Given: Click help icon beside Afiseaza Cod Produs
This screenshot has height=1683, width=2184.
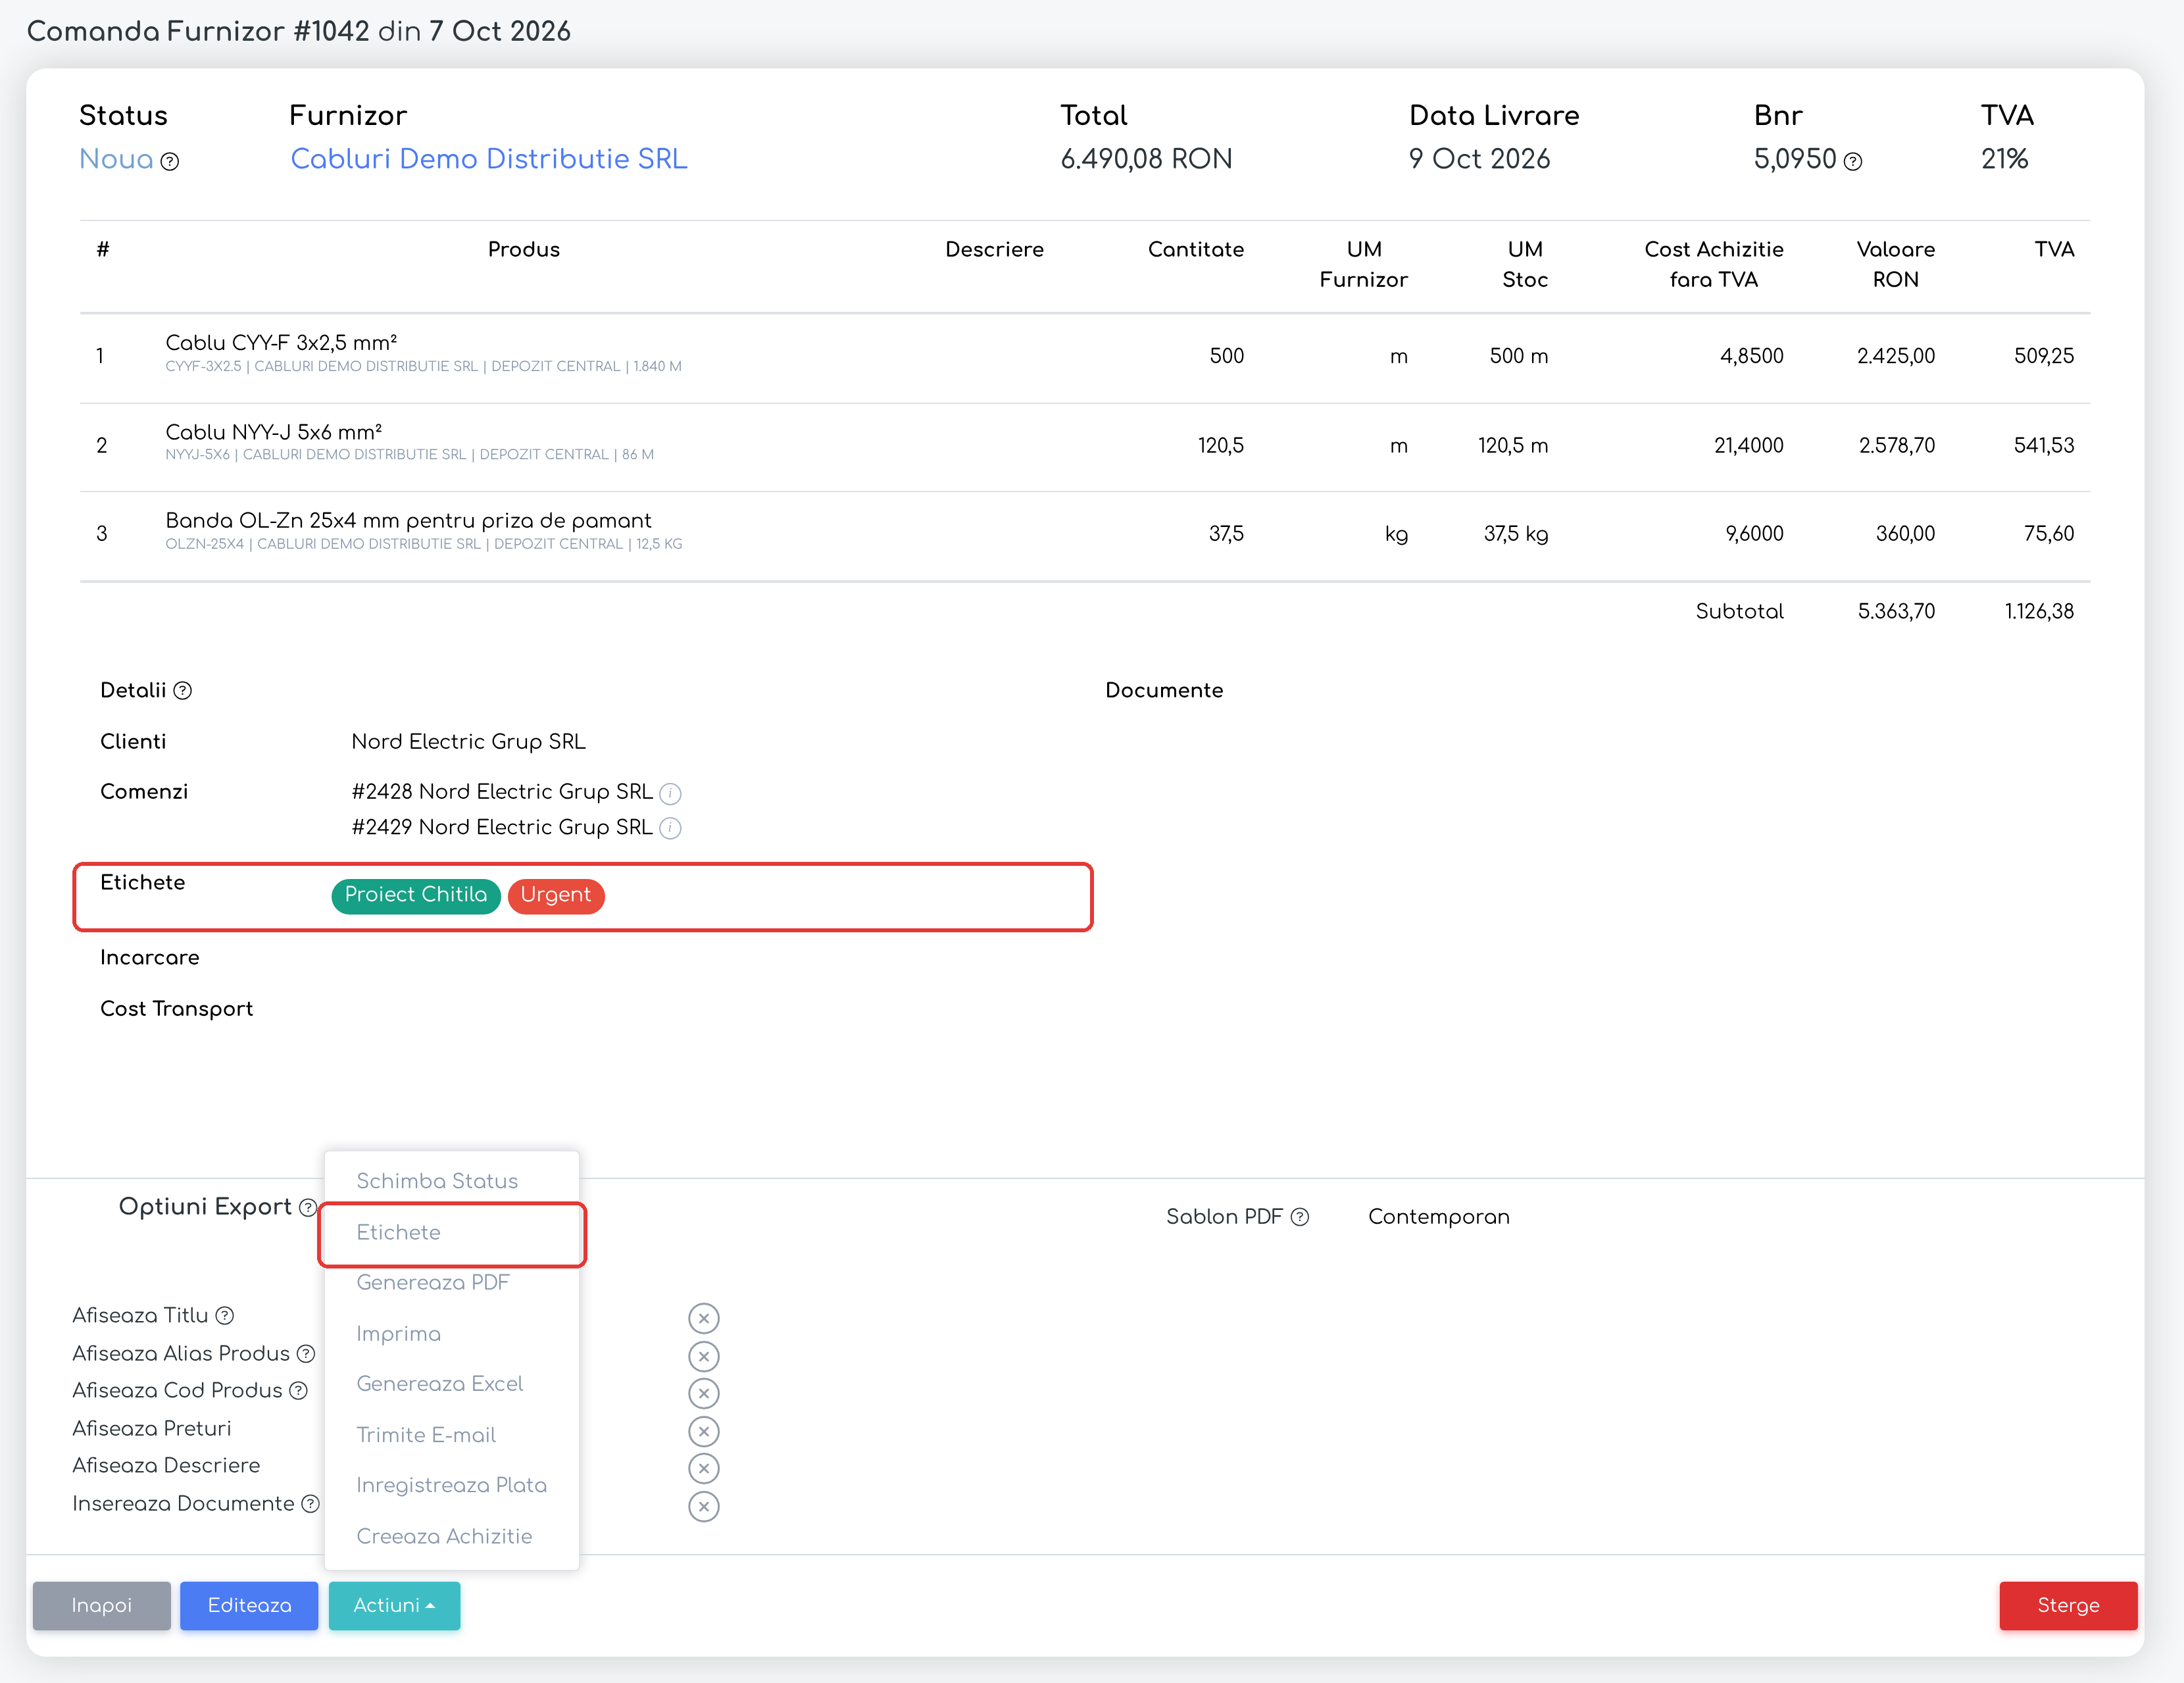Looking at the screenshot, I should (x=299, y=1391).
